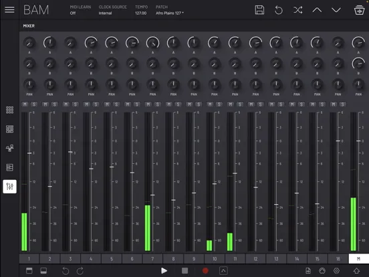Viewport: 369px width, 277px height.
Task: Select the master M tab at the bottom
Action: [359, 259]
